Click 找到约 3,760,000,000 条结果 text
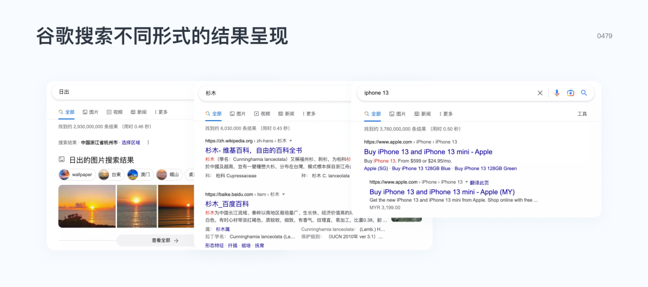Viewport: 648px width, 287px height. click(412, 129)
